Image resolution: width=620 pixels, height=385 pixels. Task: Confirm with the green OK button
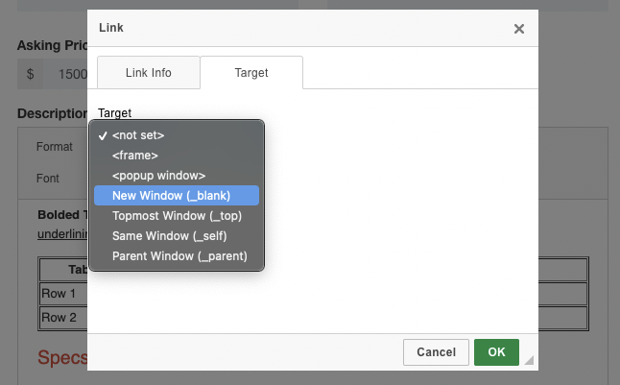tap(496, 352)
